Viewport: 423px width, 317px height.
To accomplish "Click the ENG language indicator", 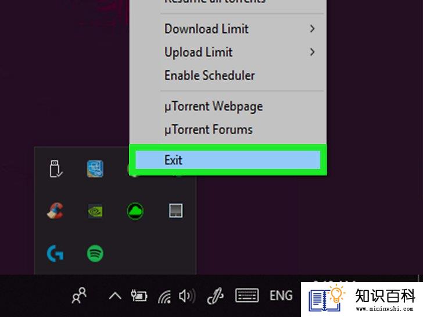I will [281, 296].
